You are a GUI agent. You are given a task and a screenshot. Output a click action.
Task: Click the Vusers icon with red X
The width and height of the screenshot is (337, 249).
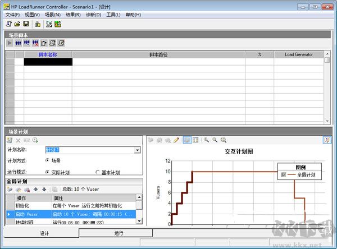35,43
